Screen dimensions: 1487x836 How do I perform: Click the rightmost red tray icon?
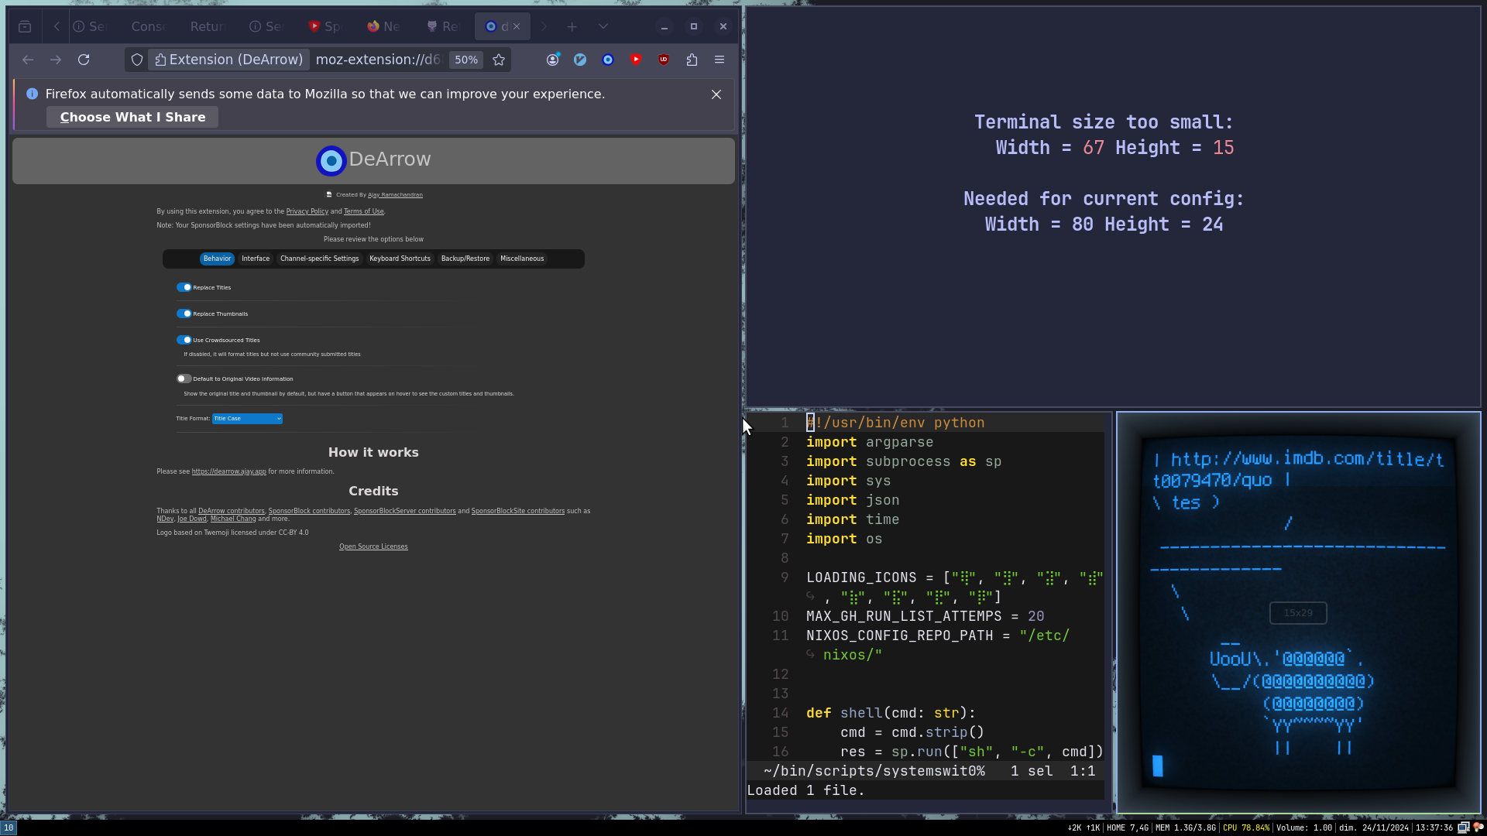(x=1478, y=827)
